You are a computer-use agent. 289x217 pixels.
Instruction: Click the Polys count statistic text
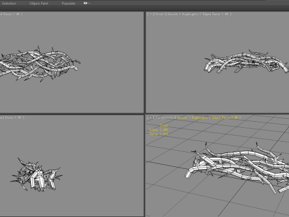tap(158, 130)
